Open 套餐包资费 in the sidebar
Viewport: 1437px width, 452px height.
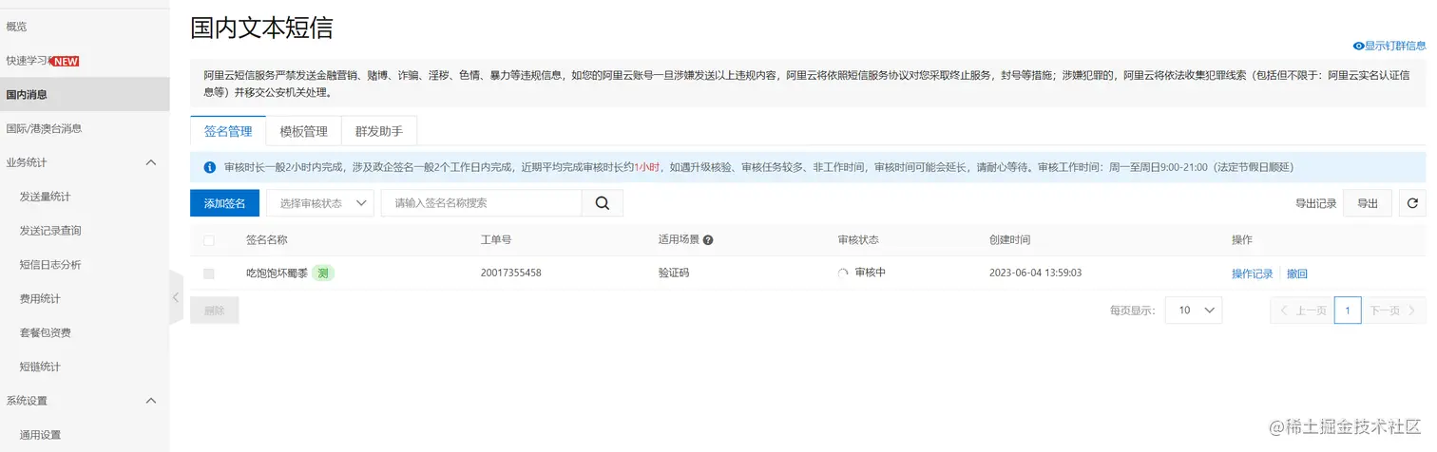(45, 332)
